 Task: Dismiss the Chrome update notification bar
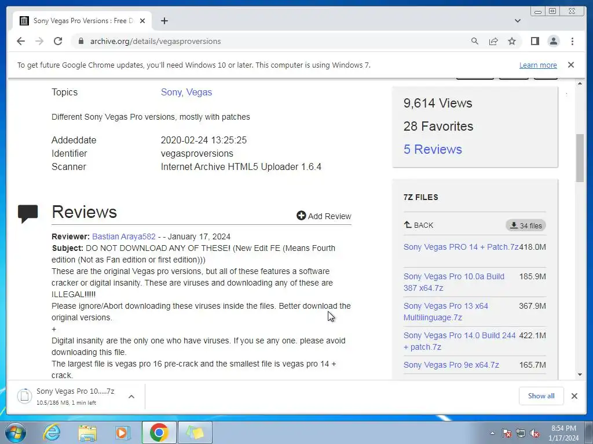pyautogui.click(x=571, y=65)
